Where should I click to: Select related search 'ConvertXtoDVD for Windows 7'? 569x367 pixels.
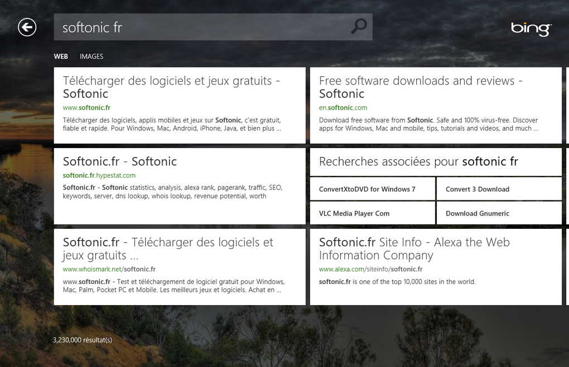[x=372, y=189]
